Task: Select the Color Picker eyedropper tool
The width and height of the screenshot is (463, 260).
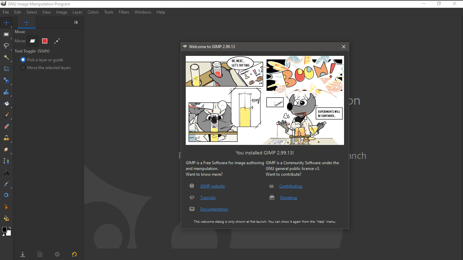Action: pyautogui.click(x=6, y=184)
